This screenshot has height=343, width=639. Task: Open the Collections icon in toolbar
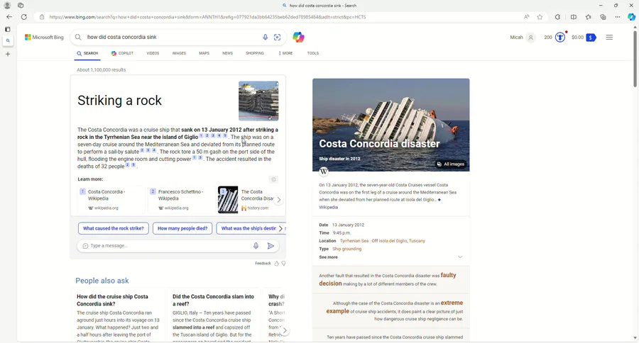tap(603, 17)
